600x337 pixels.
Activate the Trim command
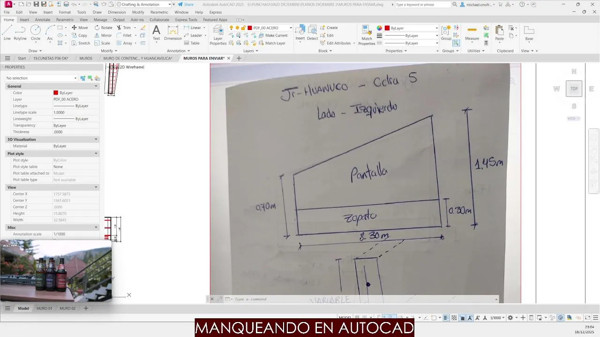124,28
